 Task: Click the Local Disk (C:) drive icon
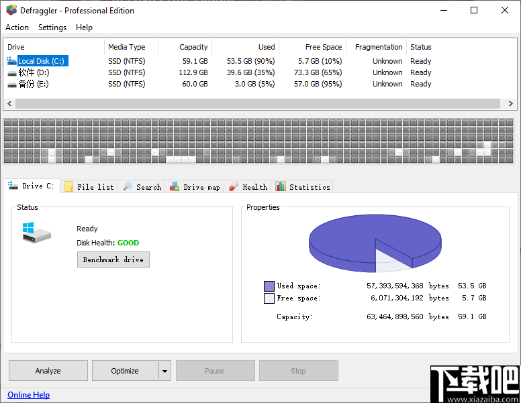11,61
